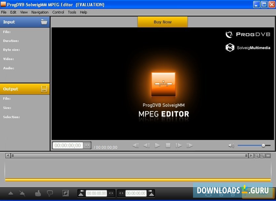Viewport: 276px width, 201px height.
Task: Click the fit timeline to window icon
Action: pos(268,156)
